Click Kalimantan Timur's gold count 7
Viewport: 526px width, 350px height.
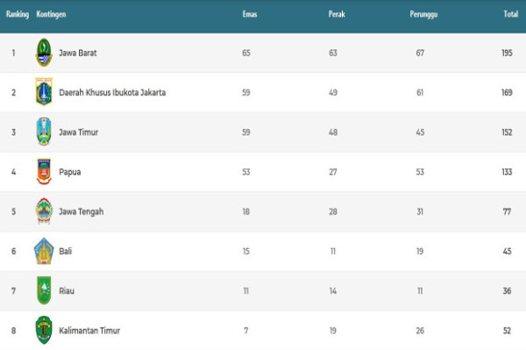click(x=246, y=331)
